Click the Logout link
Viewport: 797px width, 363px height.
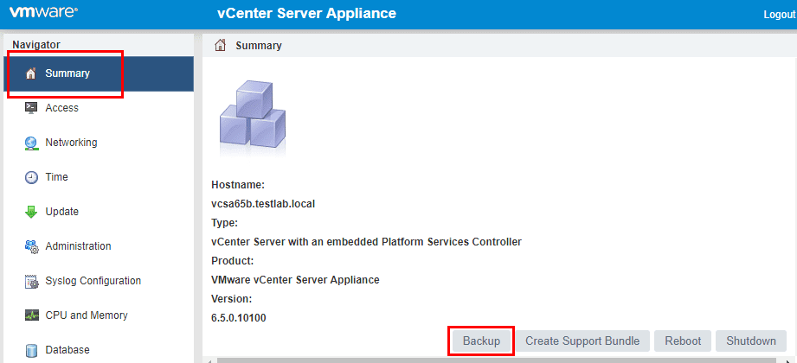click(x=778, y=15)
